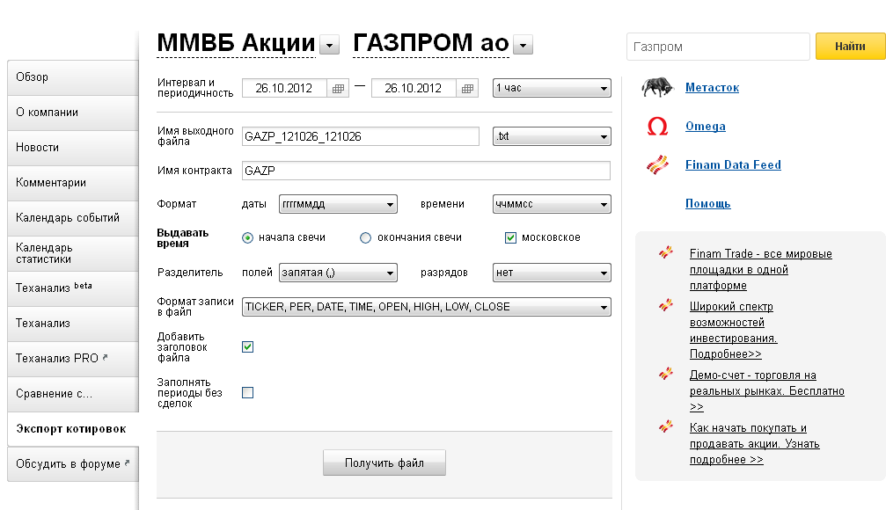
Task: Open the Обсудить в форуме sidebar tab
Action: pos(73,463)
